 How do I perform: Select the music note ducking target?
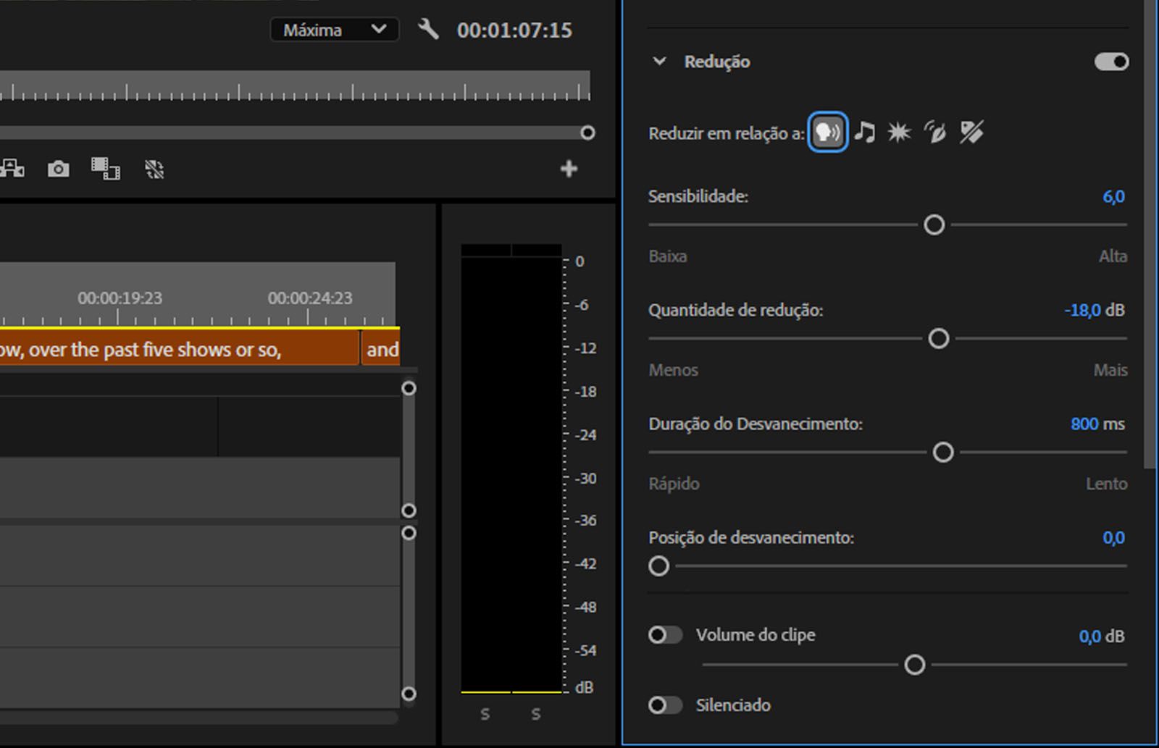tap(864, 132)
